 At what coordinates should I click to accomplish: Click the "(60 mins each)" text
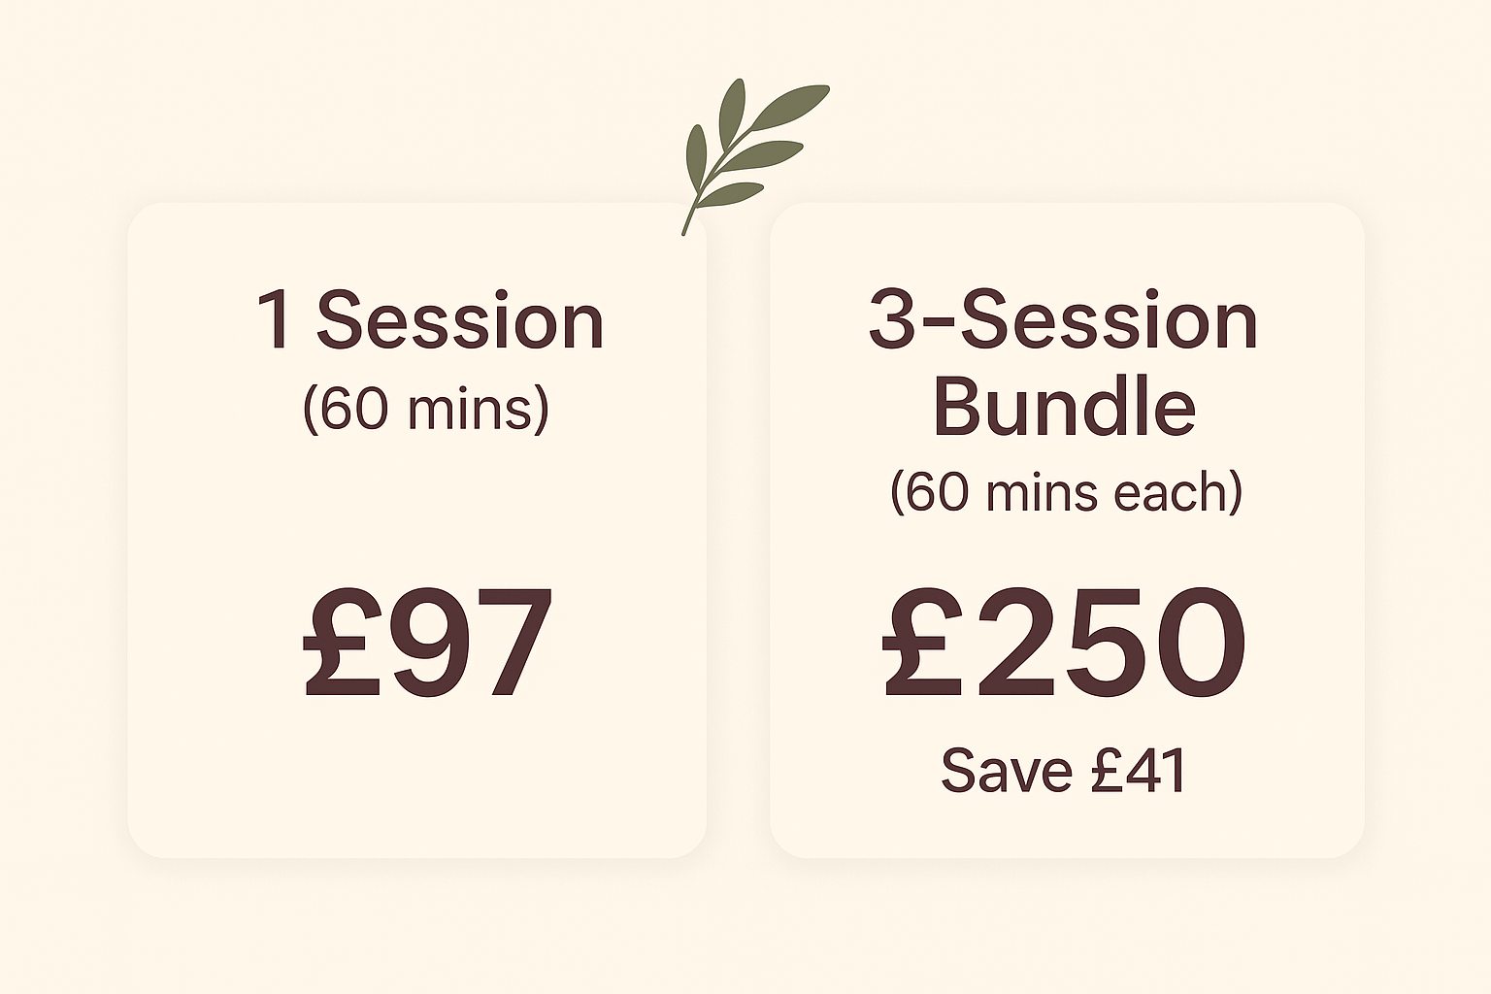coord(1066,492)
